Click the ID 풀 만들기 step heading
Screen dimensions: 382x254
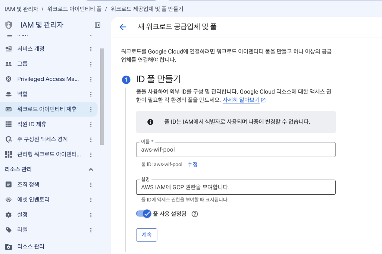pyautogui.click(x=158, y=79)
